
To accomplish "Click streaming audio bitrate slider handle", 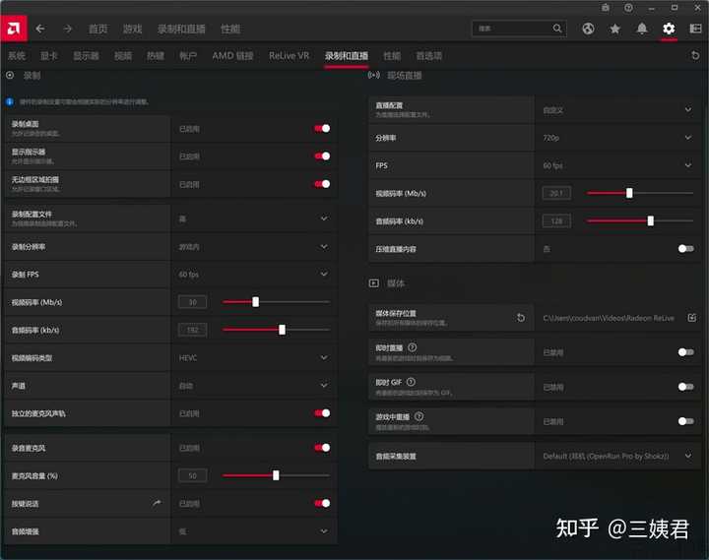I will click(x=651, y=220).
